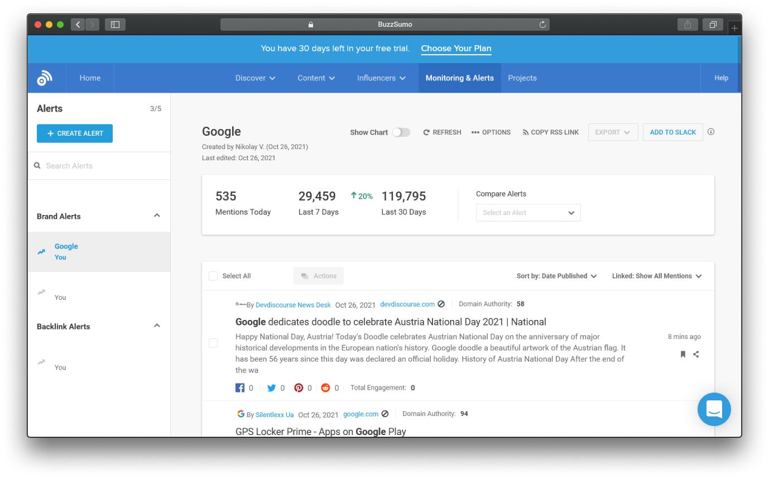
Task: Select the Google brand alert
Action: click(99, 252)
